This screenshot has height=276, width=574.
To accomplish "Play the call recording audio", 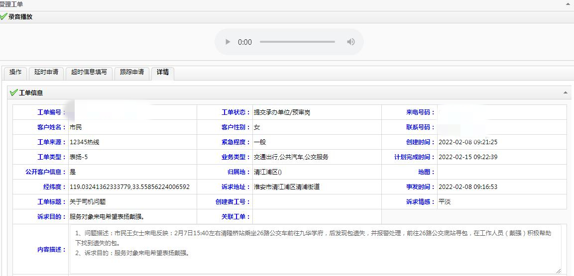I will (x=228, y=42).
